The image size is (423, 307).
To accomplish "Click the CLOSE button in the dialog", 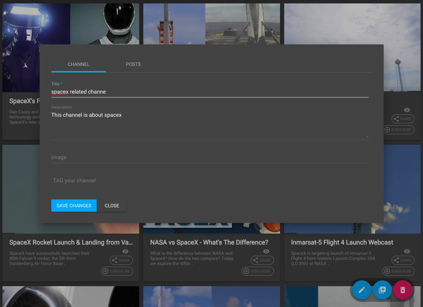I will (112, 205).
